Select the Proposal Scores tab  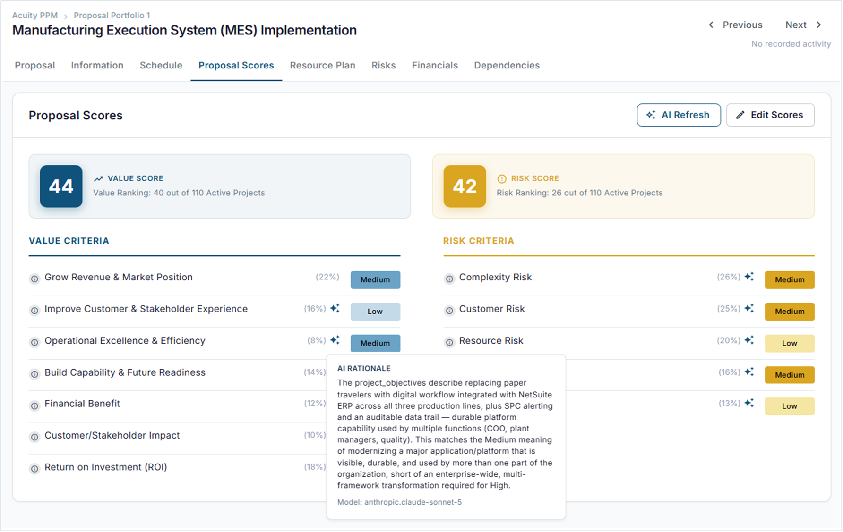(x=236, y=66)
